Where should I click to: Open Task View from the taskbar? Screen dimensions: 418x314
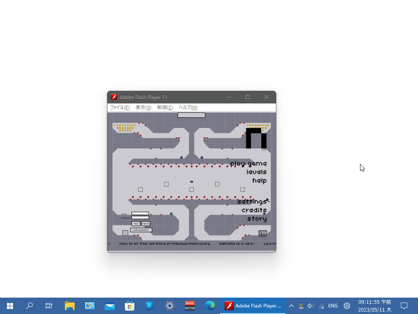tap(49, 306)
